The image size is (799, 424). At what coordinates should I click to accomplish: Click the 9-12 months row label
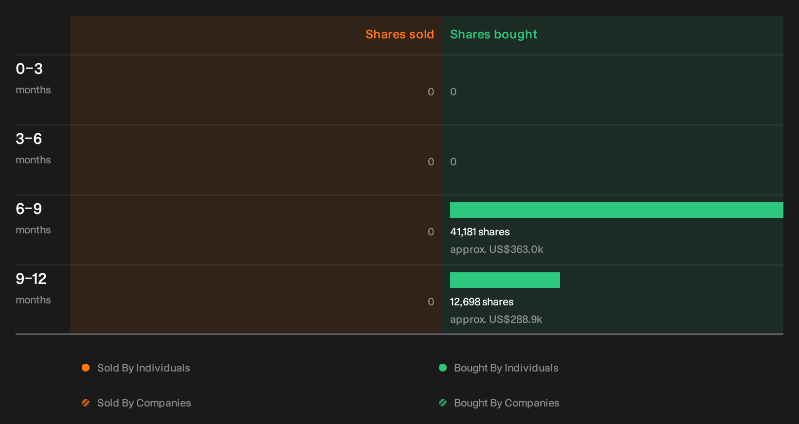pos(33,288)
